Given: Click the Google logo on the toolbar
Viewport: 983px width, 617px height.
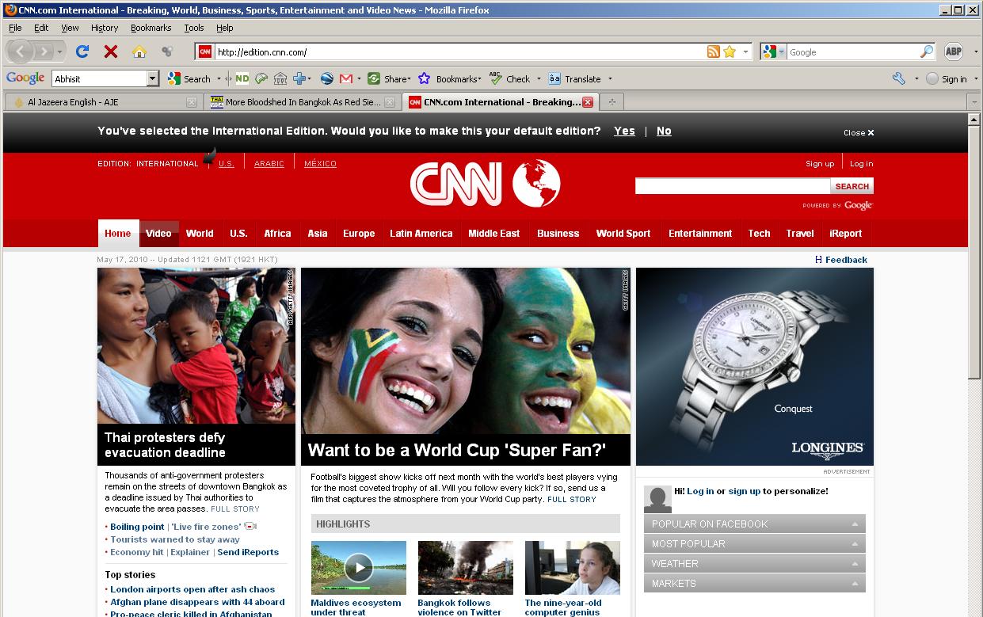Looking at the screenshot, I should (x=25, y=78).
